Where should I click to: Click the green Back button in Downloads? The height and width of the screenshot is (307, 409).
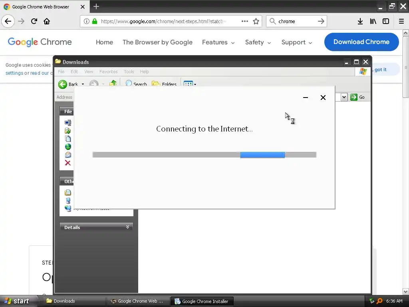[x=68, y=84]
